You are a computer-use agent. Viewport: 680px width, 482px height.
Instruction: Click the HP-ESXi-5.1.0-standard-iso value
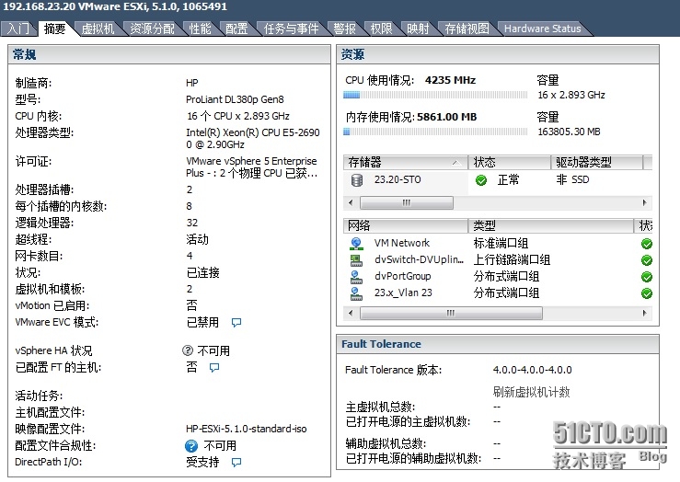246,430
